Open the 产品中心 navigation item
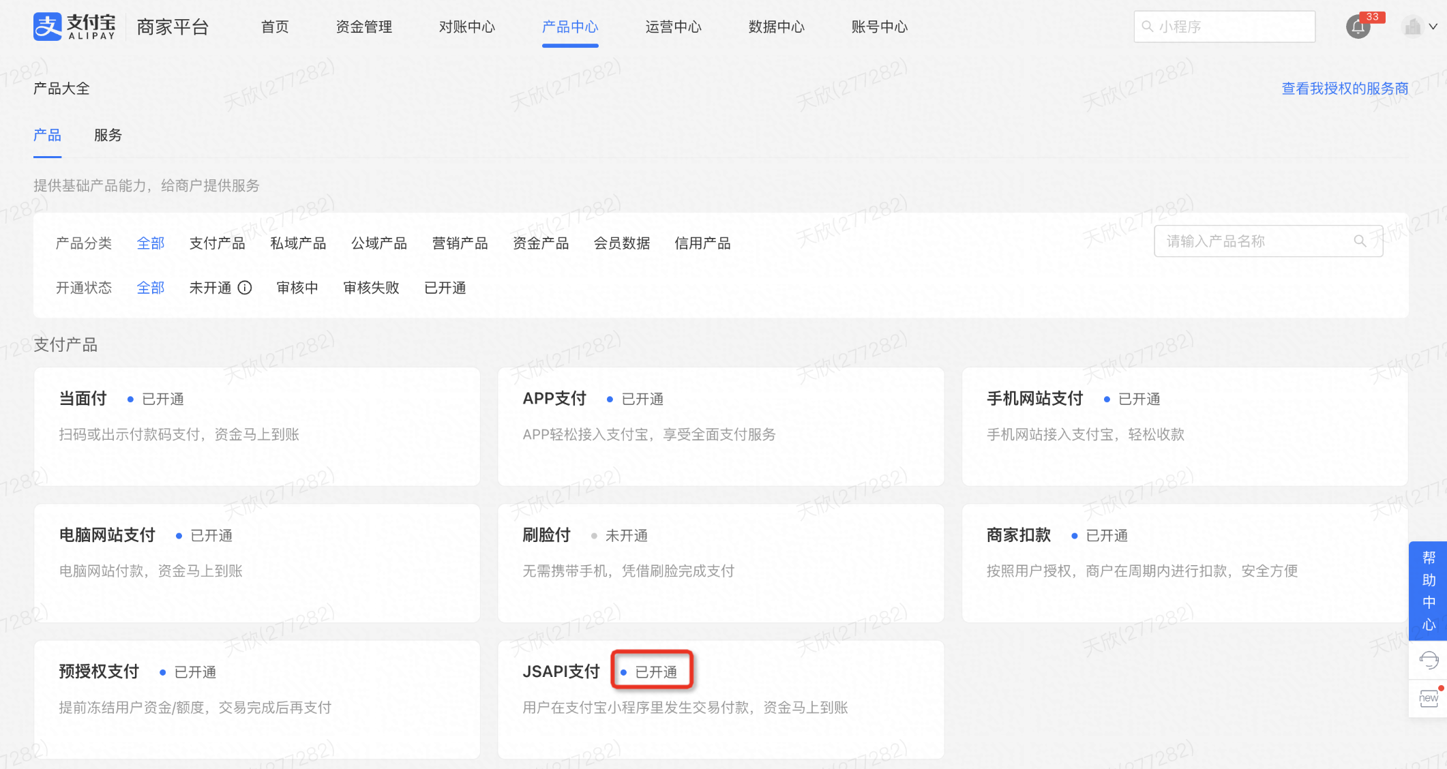Viewport: 1447px width, 769px height. pos(570,27)
